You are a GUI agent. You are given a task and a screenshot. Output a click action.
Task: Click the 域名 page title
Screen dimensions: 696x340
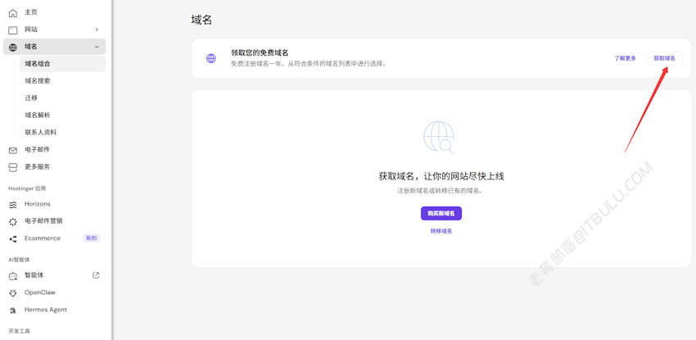[201, 20]
